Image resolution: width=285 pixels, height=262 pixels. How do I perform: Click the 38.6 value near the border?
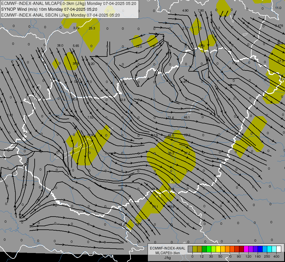coord(155,189)
